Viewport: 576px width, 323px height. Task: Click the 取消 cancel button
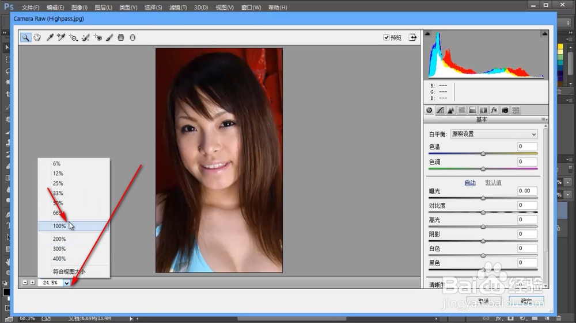(484, 301)
